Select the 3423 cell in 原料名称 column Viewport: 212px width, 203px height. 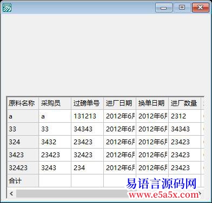point(23,155)
